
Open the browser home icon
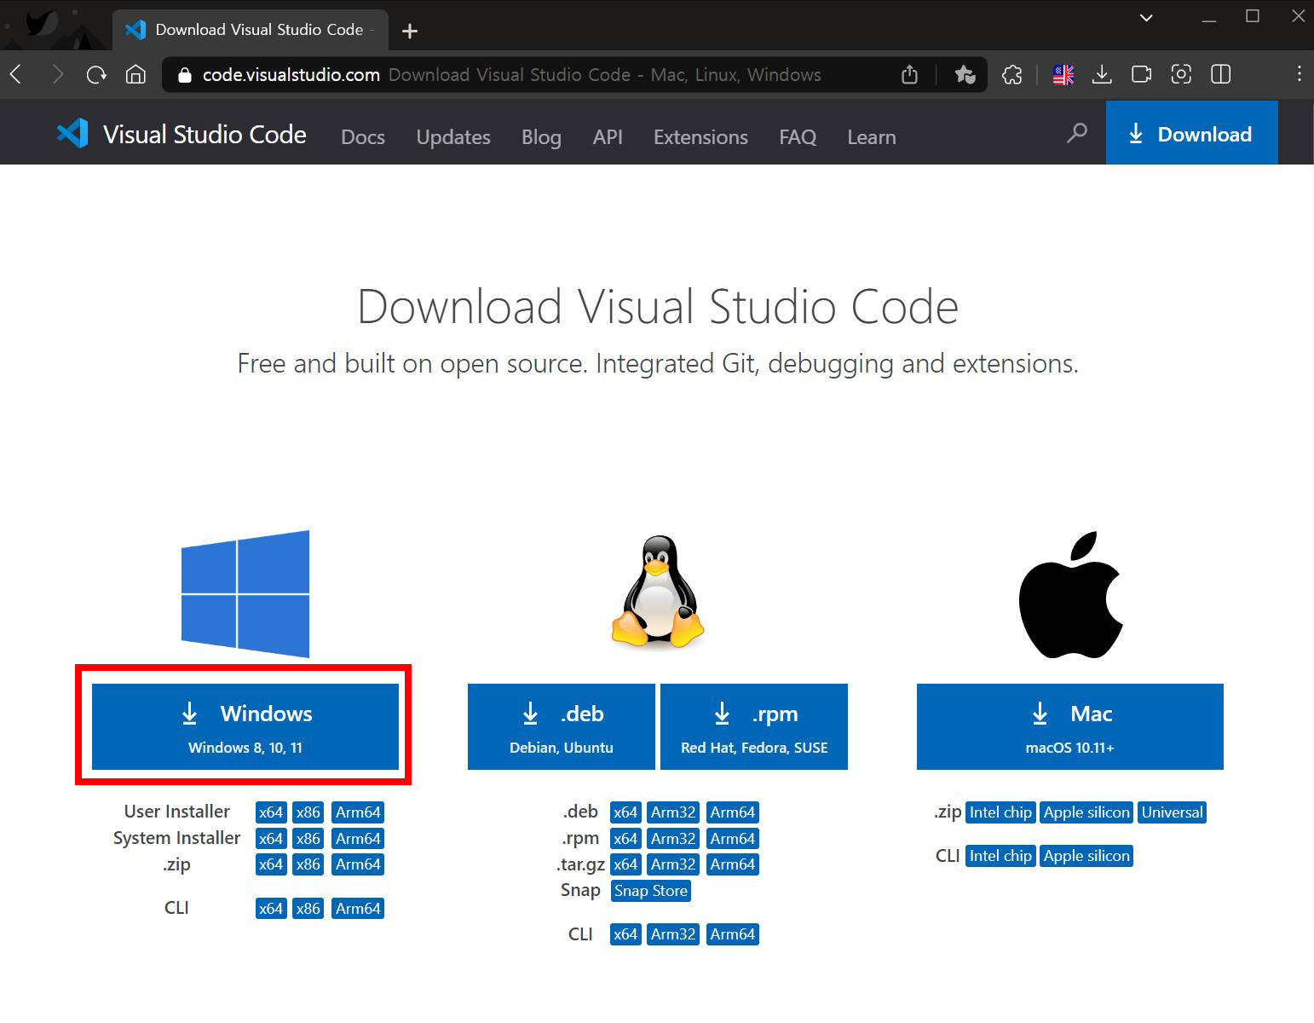(x=135, y=74)
